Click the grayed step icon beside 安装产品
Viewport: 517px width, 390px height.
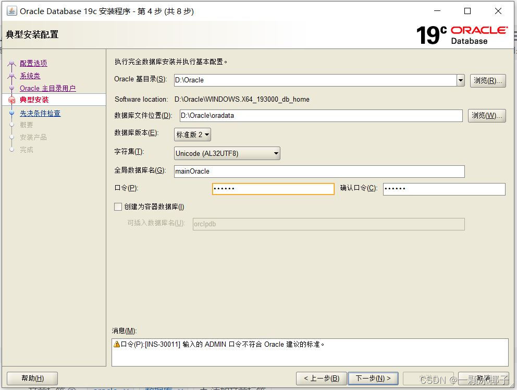(x=12, y=137)
